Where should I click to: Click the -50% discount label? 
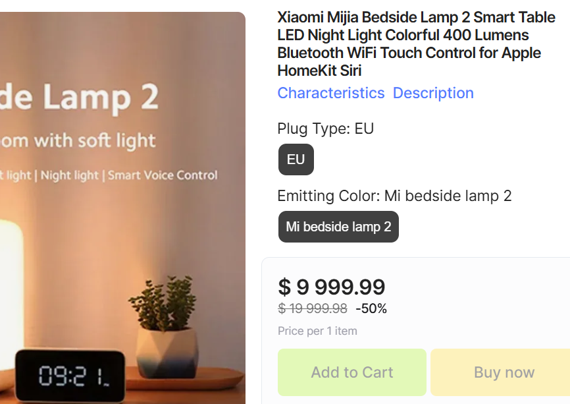(x=371, y=308)
